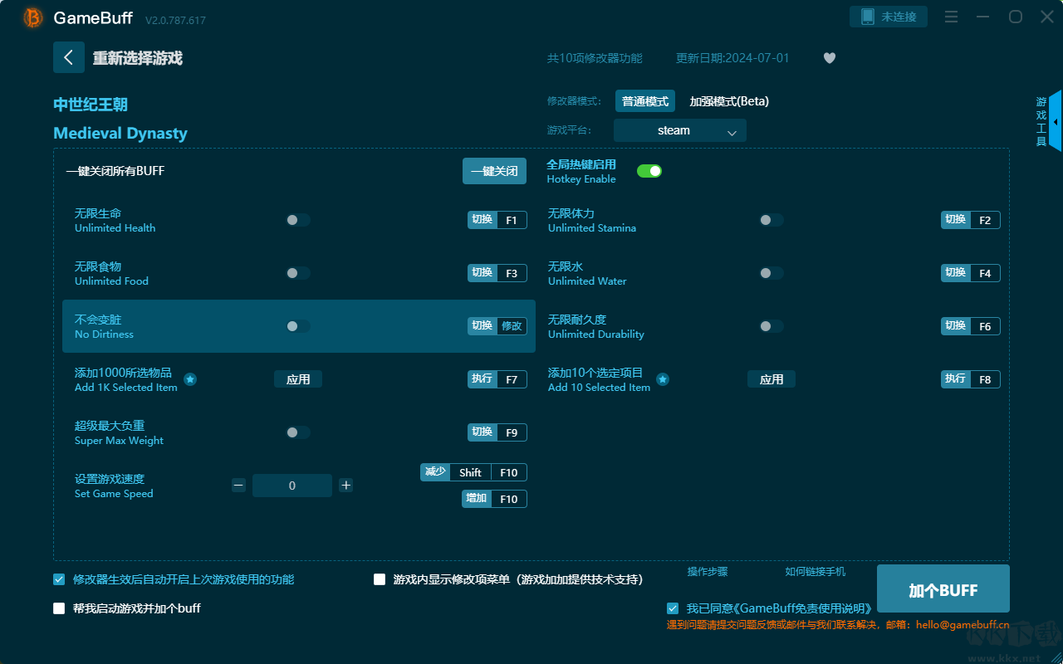Image resolution: width=1063 pixels, height=664 pixels.
Task: Click the 中世纪王朝 game name
Action: pyautogui.click(x=91, y=105)
